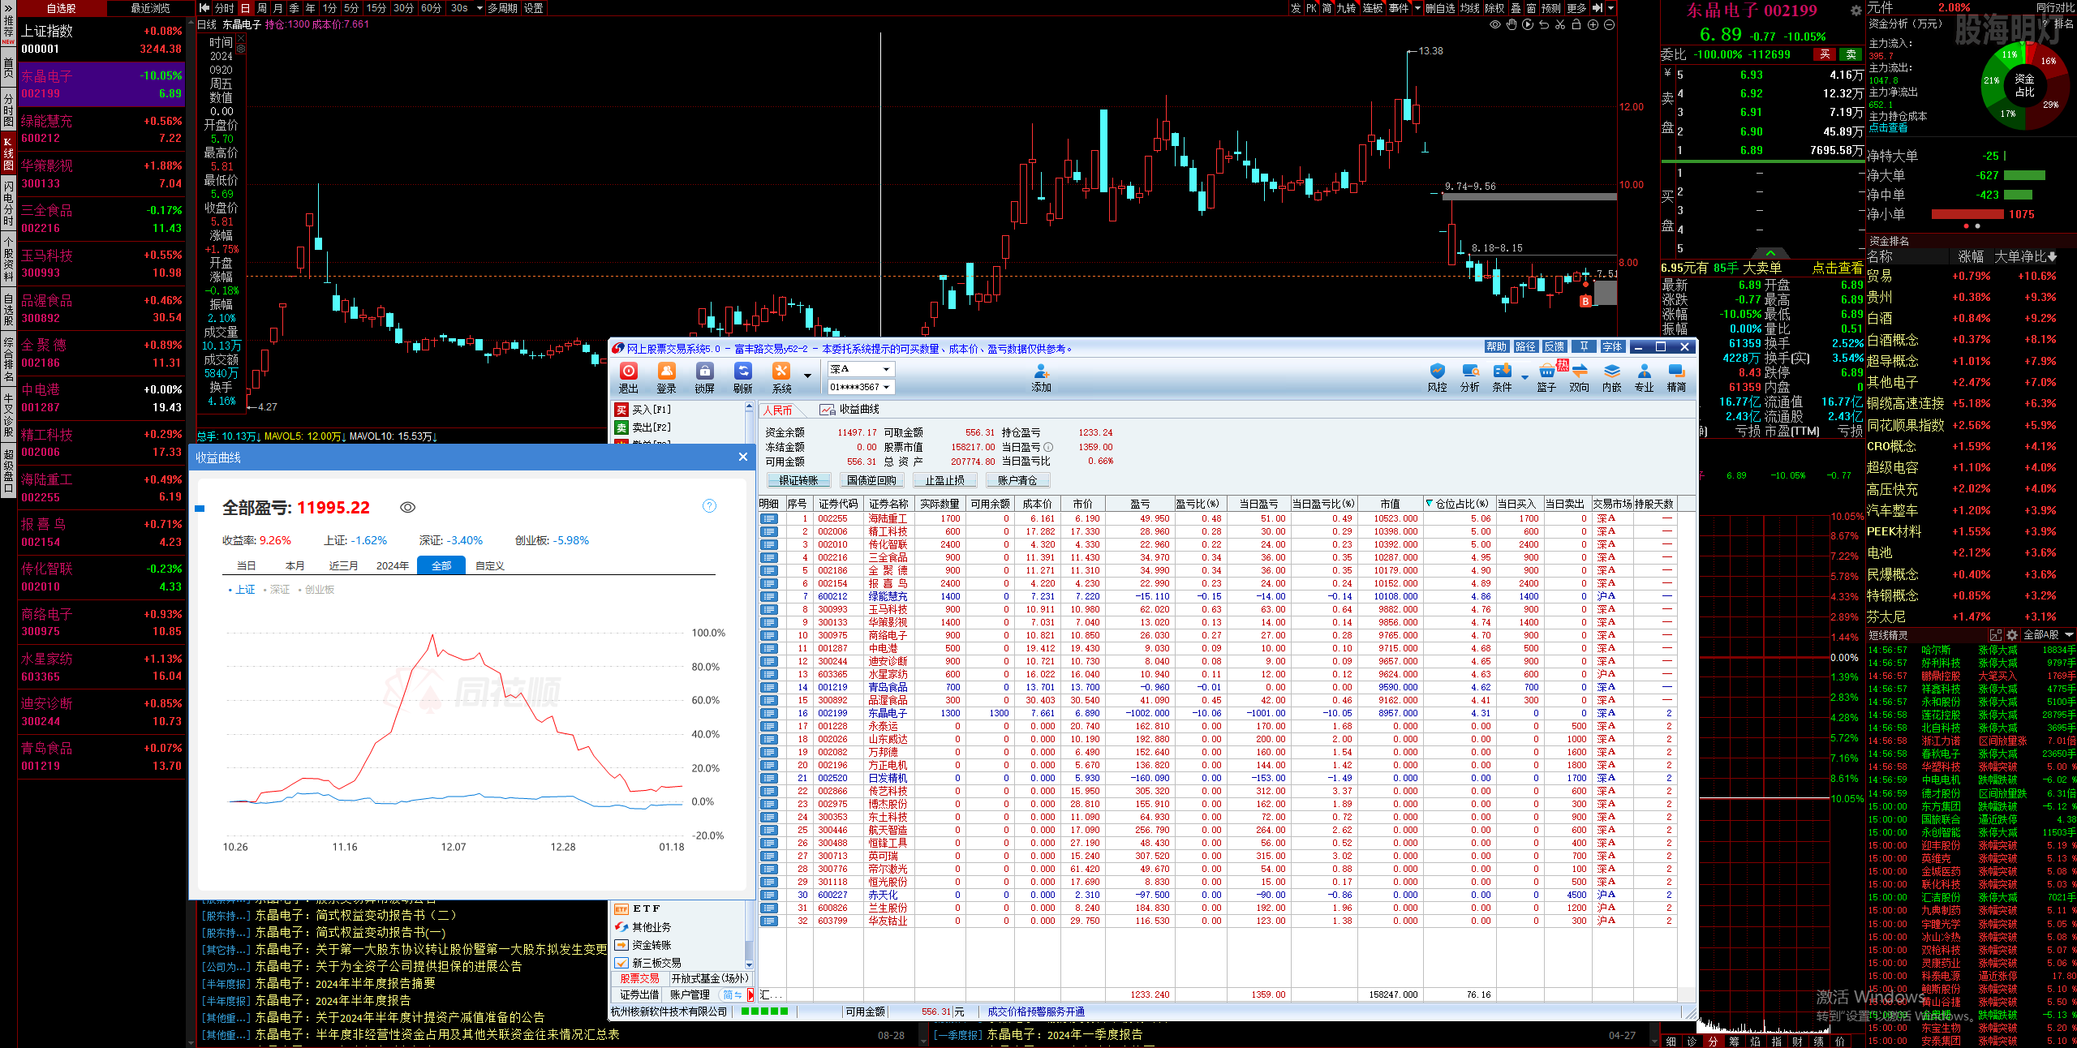The height and width of the screenshot is (1048, 2077).
Task: Switch to the 周 weekly period tab
Action: pyautogui.click(x=261, y=8)
